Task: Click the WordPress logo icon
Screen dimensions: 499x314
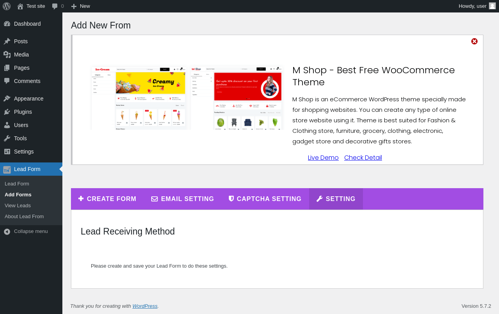Action: click(x=7, y=6)
